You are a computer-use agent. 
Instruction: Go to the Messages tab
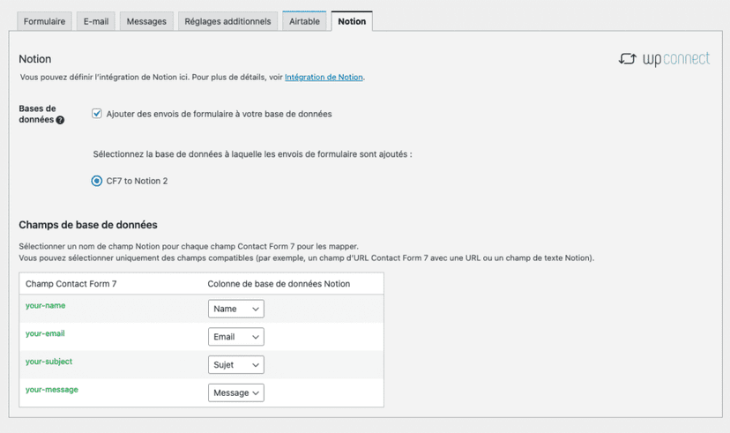[x=146, y=21]
